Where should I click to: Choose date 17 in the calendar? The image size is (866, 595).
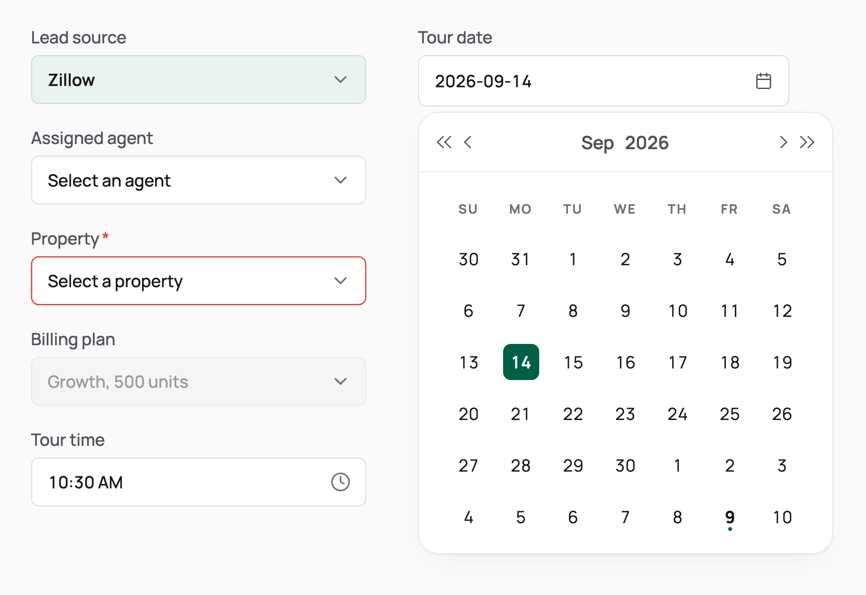coord(678,362)
